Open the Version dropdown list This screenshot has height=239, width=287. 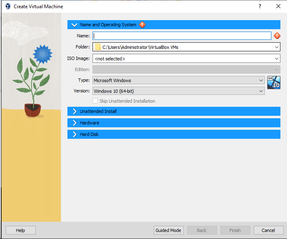[261, 91]
